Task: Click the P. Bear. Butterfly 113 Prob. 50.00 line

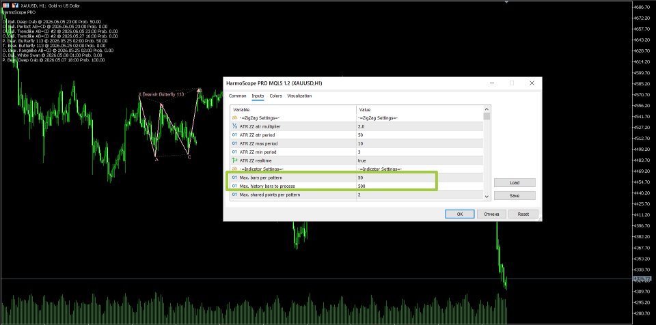Action: [x=55, y=41]
